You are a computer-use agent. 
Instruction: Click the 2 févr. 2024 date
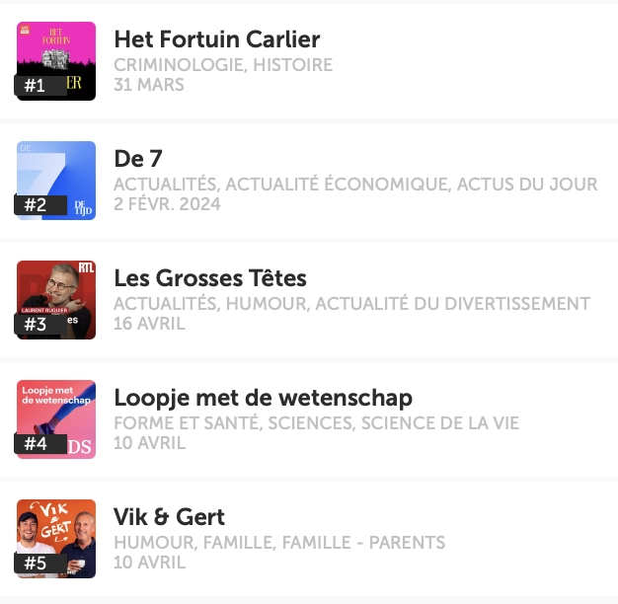(167, 204)
